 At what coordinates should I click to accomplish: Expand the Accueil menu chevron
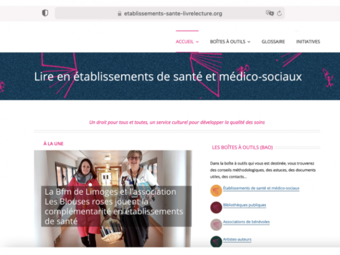point(197,42)
